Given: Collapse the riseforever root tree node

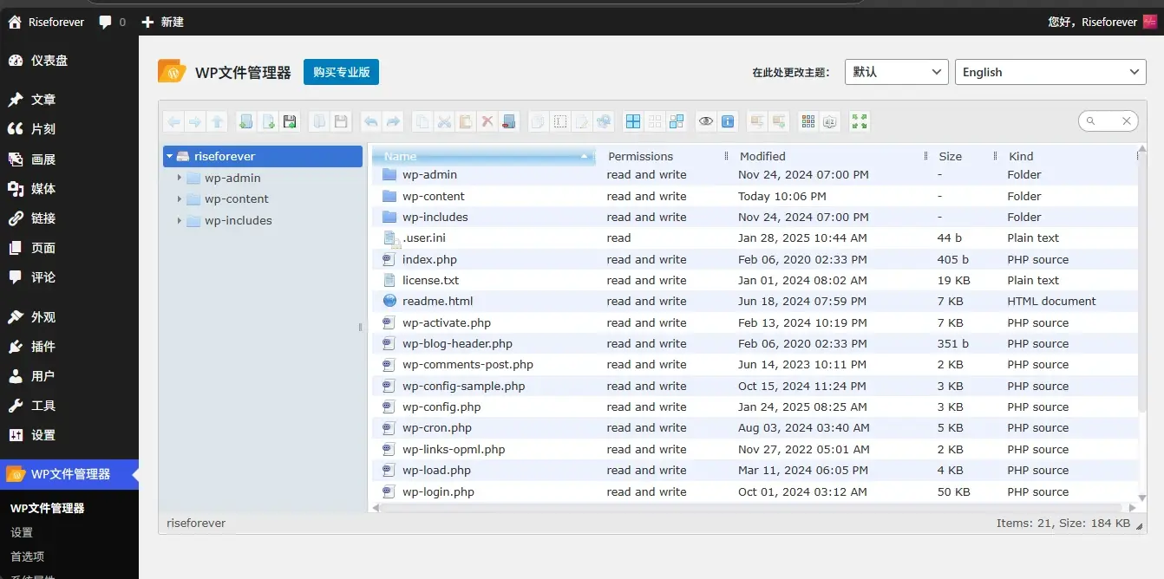Looking at the screenshot, I should tap(170, 156).
